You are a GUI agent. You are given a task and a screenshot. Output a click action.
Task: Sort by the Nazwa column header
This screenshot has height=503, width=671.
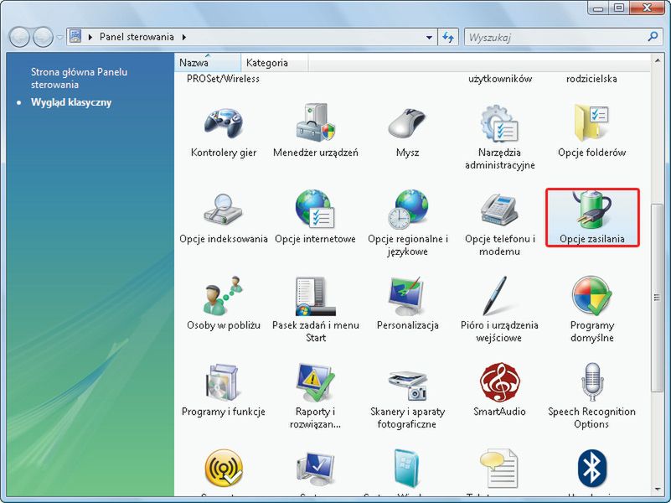(207, 63)
